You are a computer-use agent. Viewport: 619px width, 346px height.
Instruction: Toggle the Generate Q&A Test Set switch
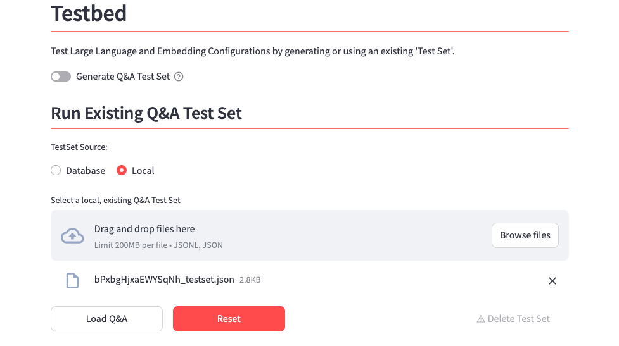(x=61, y=77)
